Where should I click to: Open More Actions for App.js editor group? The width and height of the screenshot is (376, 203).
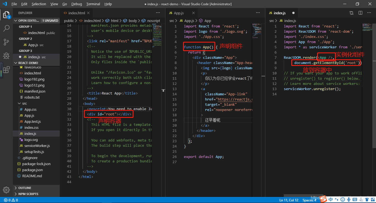point(258,13)
